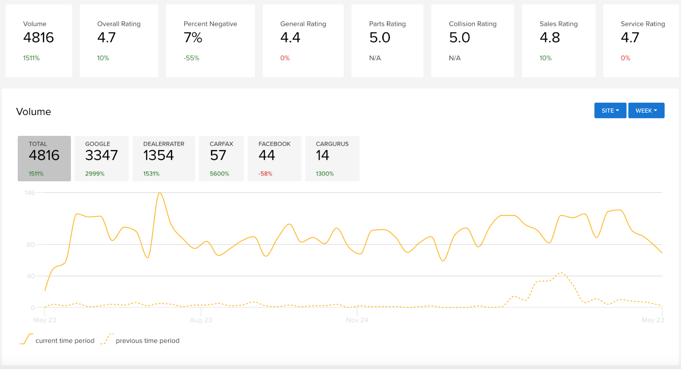Click the Volume summary card
The image size is (681, 369).
point(38,41)
